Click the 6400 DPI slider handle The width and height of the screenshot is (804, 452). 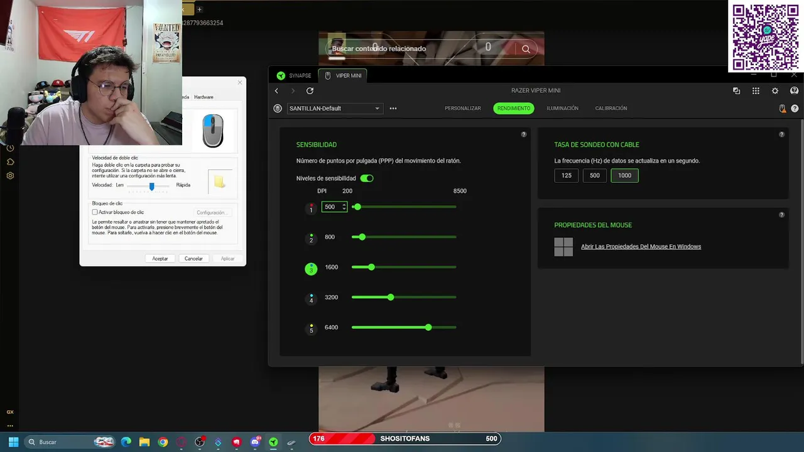pos(428,328)
